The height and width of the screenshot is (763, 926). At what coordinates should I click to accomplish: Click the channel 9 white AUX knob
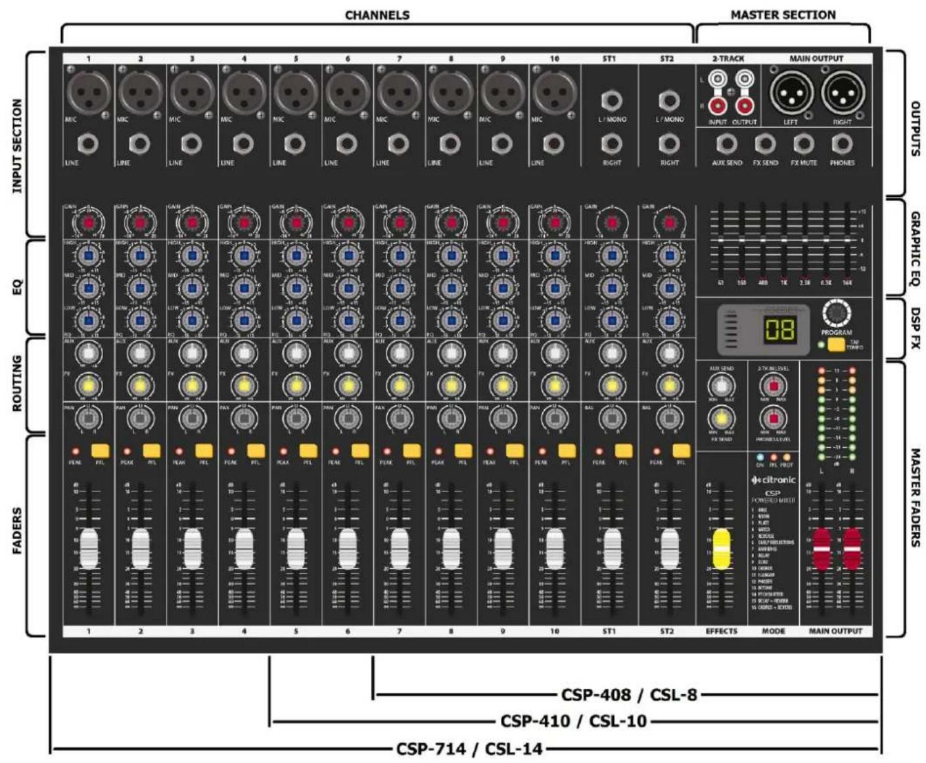click(502, 353)
